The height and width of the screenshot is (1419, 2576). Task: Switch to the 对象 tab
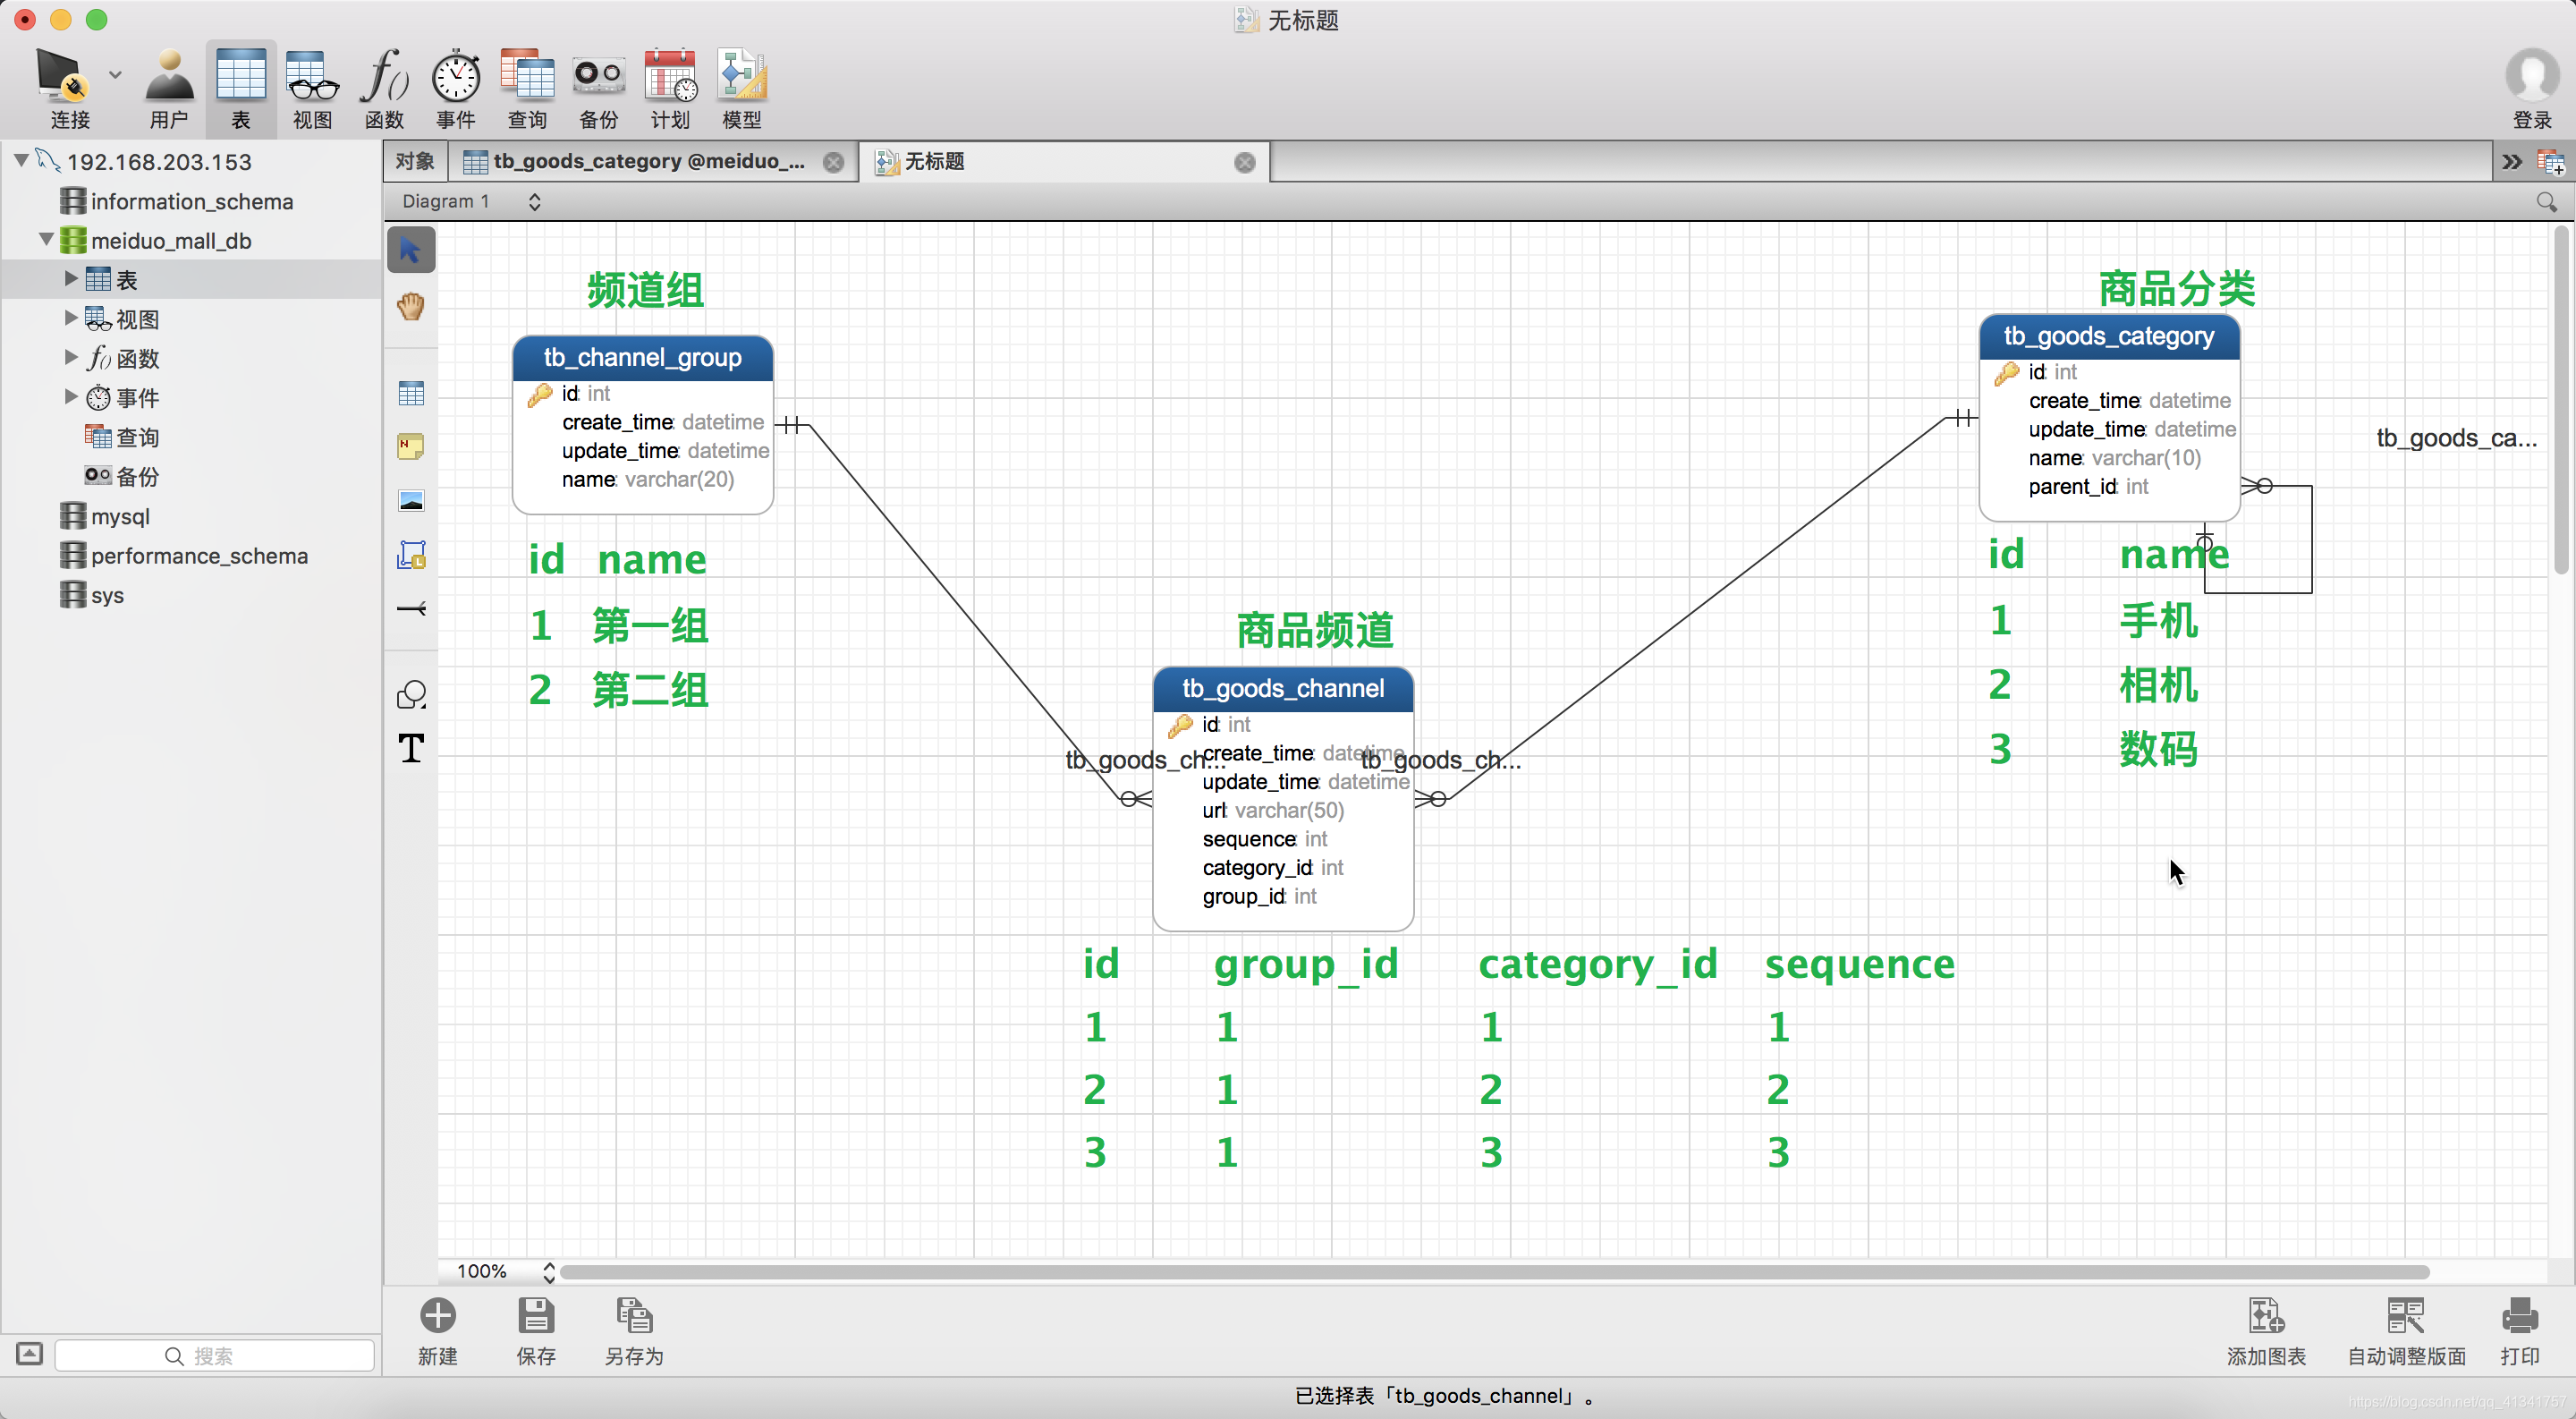coord(414,162)
